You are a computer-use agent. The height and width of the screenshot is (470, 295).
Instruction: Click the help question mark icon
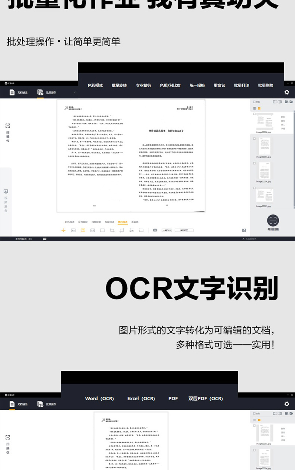pos(244,230)
